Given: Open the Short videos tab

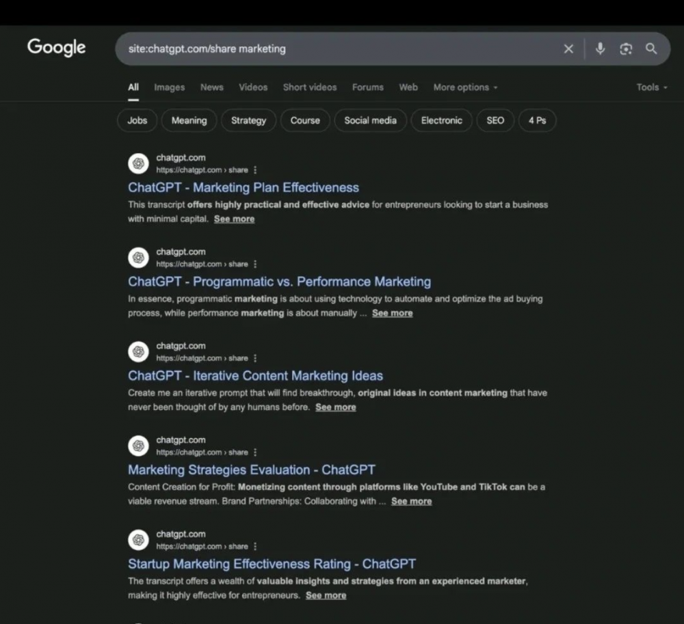Looking at the screenshot, I should point(310,87).
